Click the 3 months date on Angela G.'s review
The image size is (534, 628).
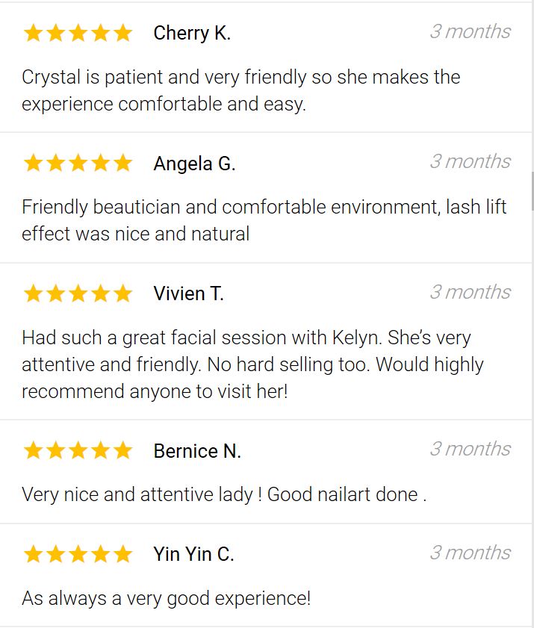470,161
